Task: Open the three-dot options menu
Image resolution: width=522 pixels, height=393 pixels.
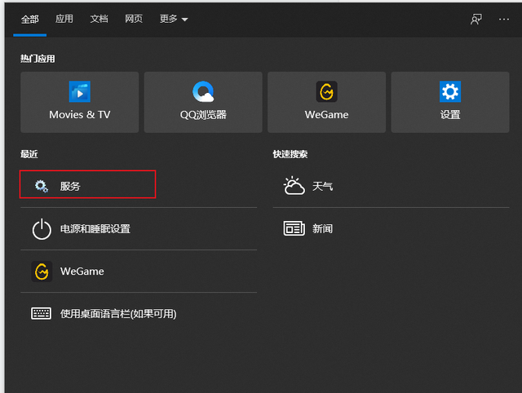Action: pyautogui.click(x=504, y=20)
